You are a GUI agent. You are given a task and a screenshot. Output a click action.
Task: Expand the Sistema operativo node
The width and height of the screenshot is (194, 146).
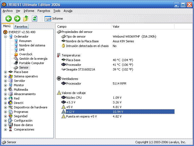5,76
